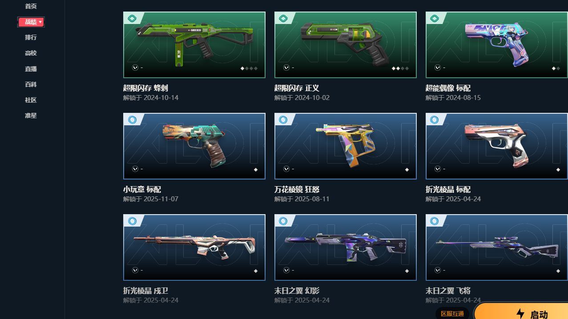Open the 百科 sidebar entry
The width and height of the screenshot is (568, 319).
(31, 84)
